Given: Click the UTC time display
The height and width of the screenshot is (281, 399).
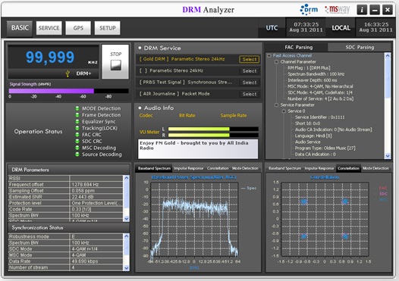Looking at the screenshot, I should point(306,27).
